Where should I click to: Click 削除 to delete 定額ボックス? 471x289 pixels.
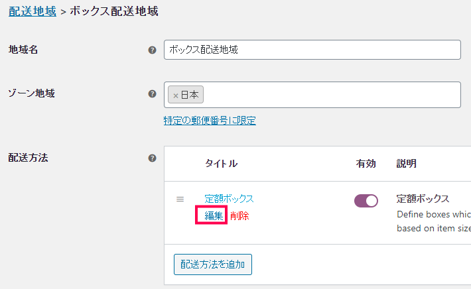pos(239,215)
